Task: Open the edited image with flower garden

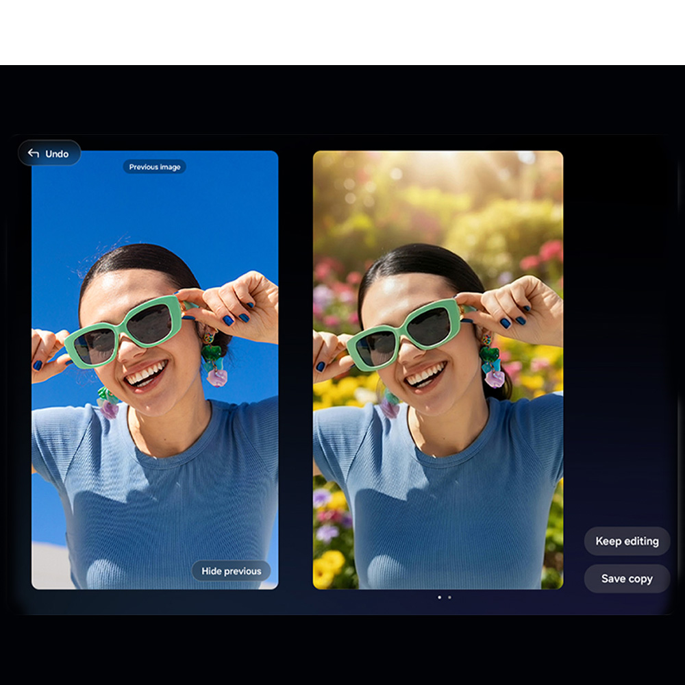Action: (438, 370)
